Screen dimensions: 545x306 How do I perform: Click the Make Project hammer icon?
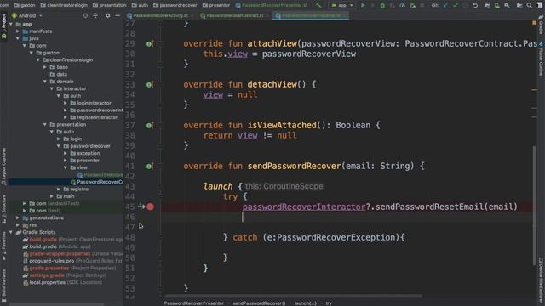(x=318, y=5)
